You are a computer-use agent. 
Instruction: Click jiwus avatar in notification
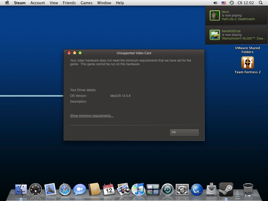(215, 15)
